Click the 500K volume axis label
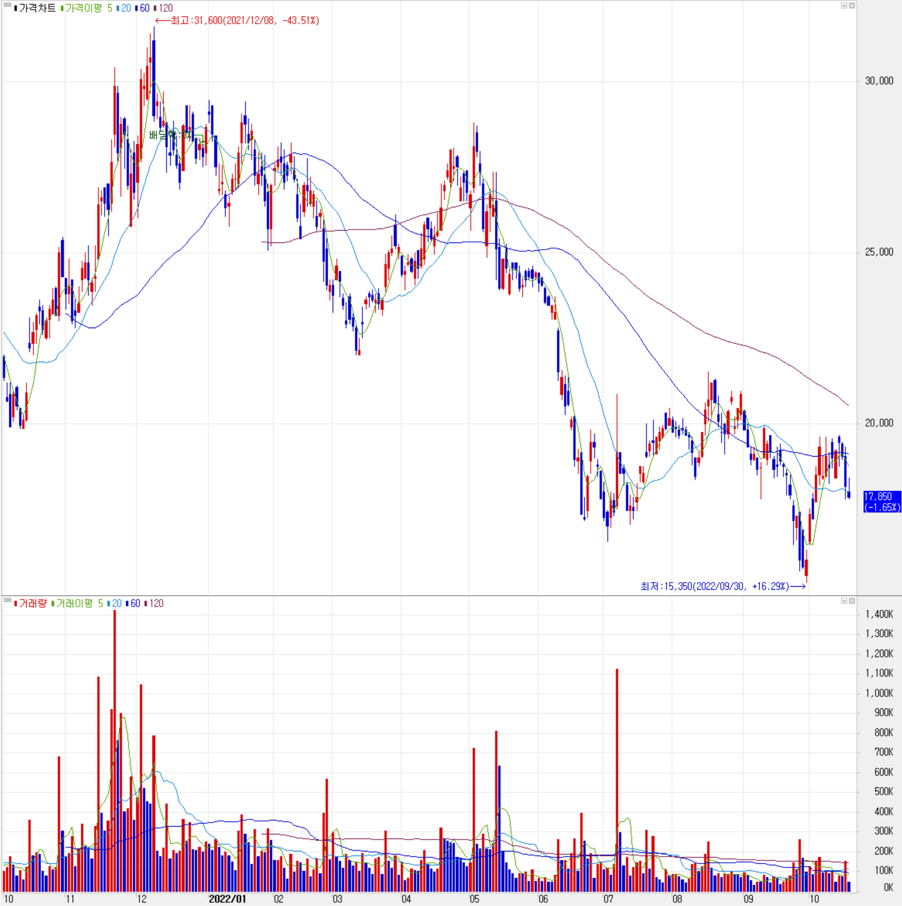The width and height of the screenshot is (902, 906). [x=883, y=792]
